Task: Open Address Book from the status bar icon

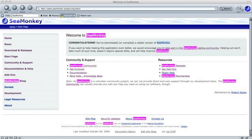Action: (15, 138)
